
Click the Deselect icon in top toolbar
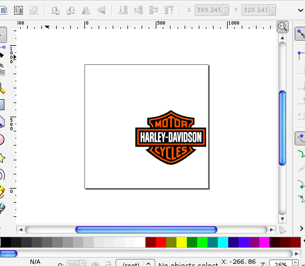pos(34,10)
